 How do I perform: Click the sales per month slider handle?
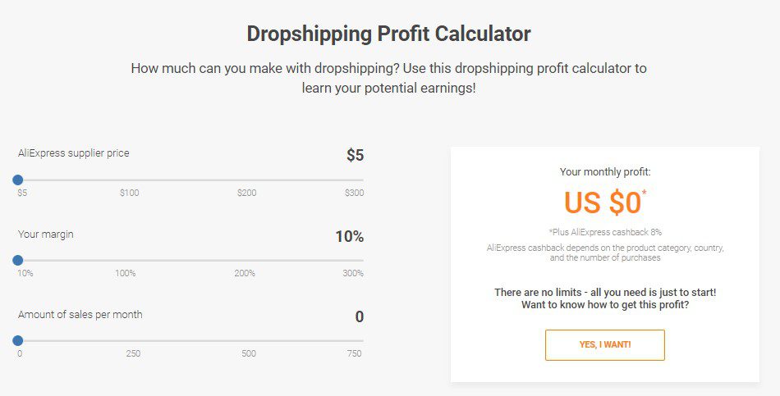point(18,341)
